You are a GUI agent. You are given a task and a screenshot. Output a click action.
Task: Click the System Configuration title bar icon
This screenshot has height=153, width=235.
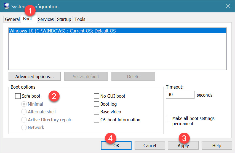point(7,6)
